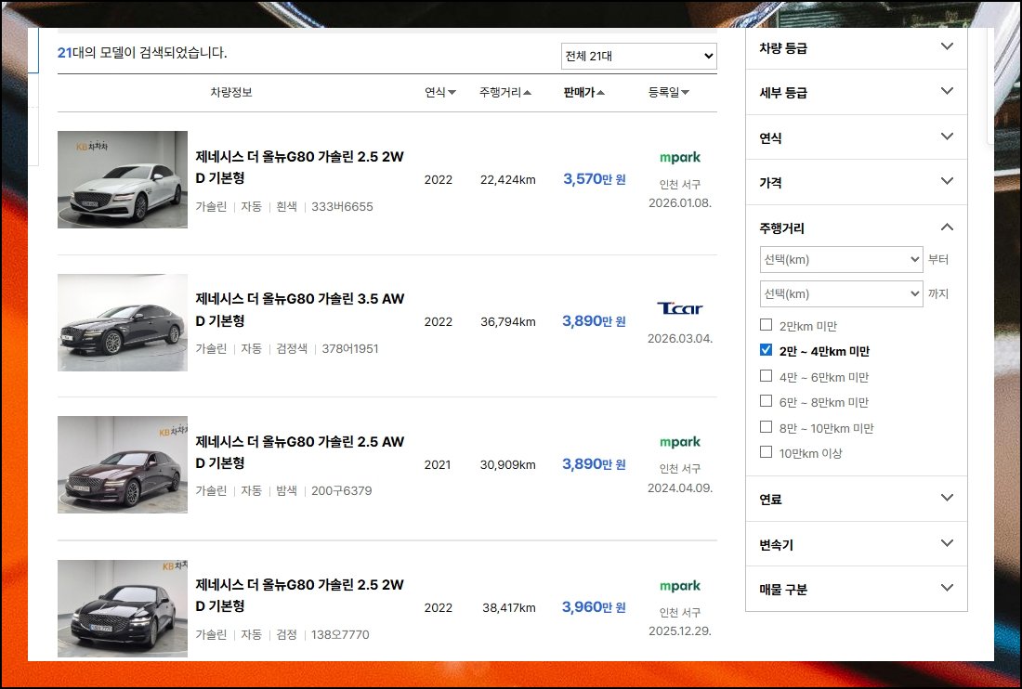Click the 22,424km mileage value
Viewport: 1022px width, 689px height.
pyautogui.click(x=507, y=180)
